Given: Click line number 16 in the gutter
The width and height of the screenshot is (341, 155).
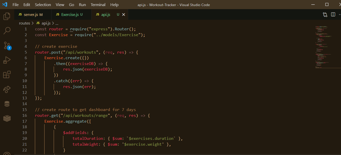Looking at the screenshot, I should point(25,116).
